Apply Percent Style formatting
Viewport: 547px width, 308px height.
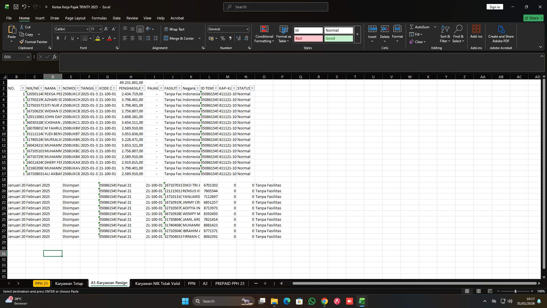223,38
